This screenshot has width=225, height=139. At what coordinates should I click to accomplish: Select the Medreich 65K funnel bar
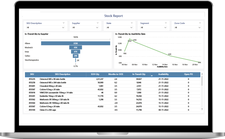[76, 47]
